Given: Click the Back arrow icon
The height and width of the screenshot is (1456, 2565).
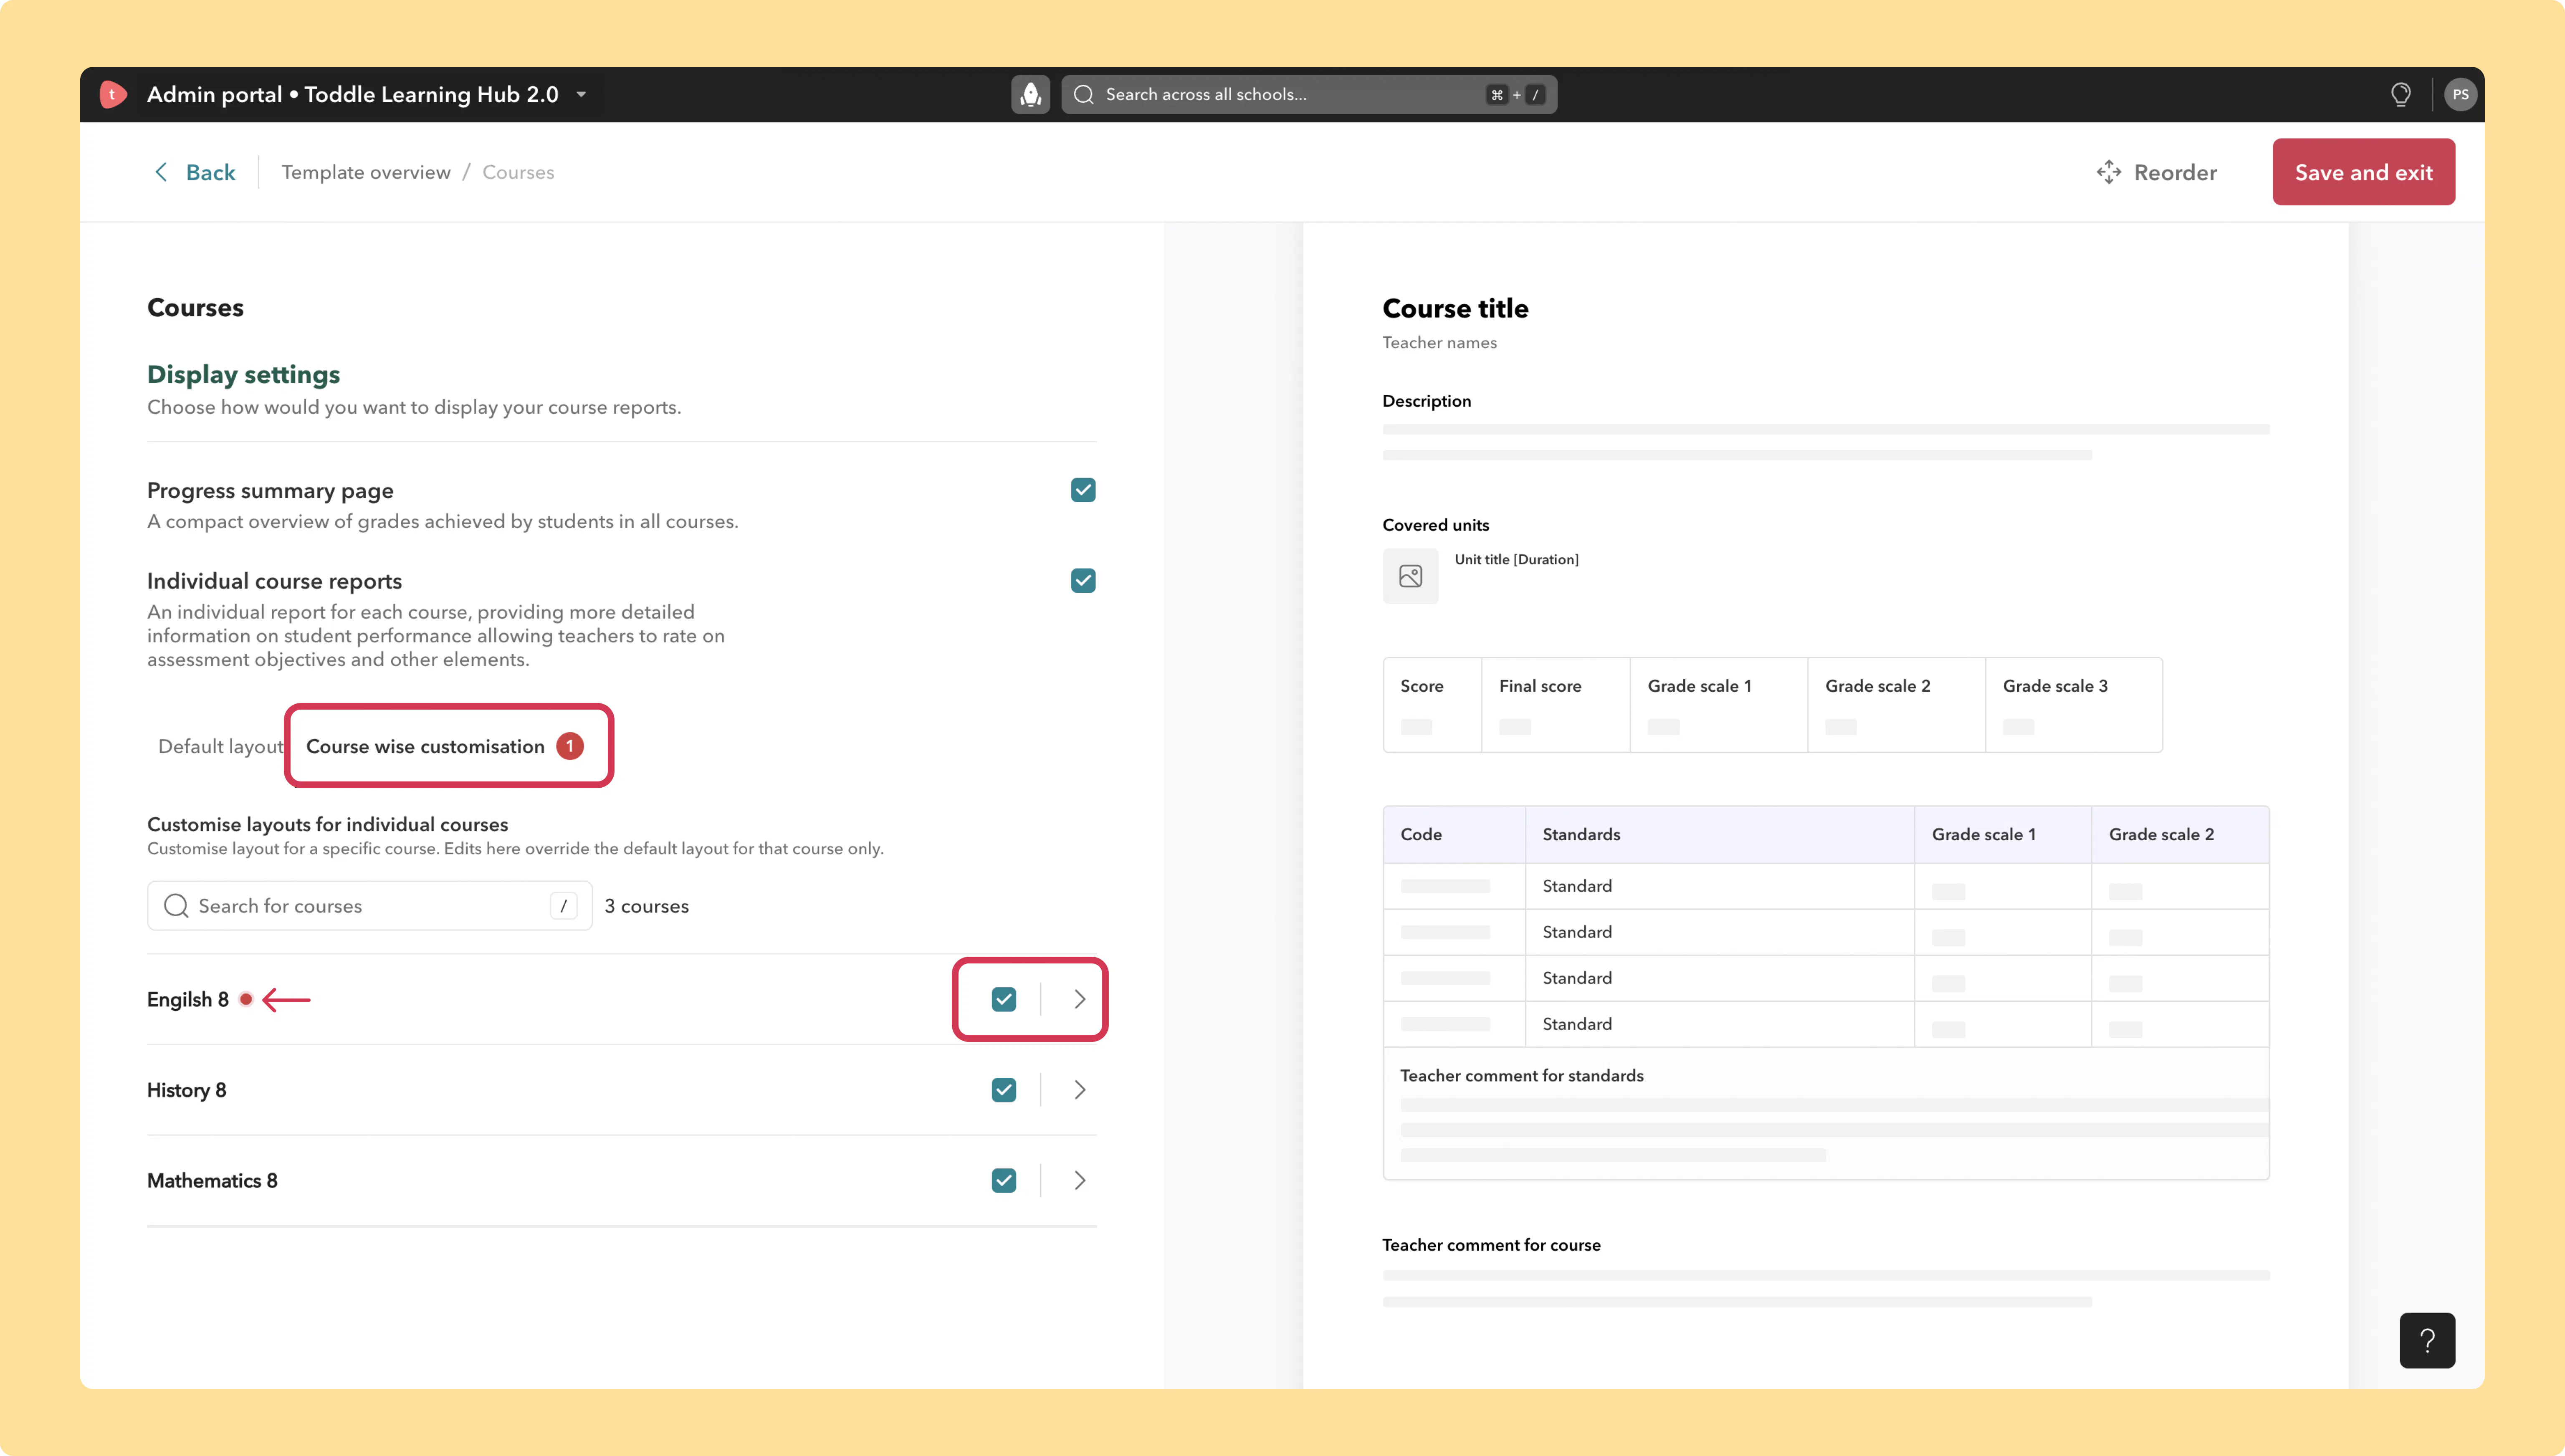Looking at the screenshot, I should tap(161, 172).
